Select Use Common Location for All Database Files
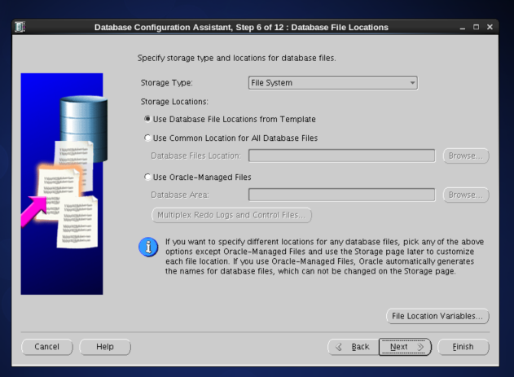 (147, 138)
